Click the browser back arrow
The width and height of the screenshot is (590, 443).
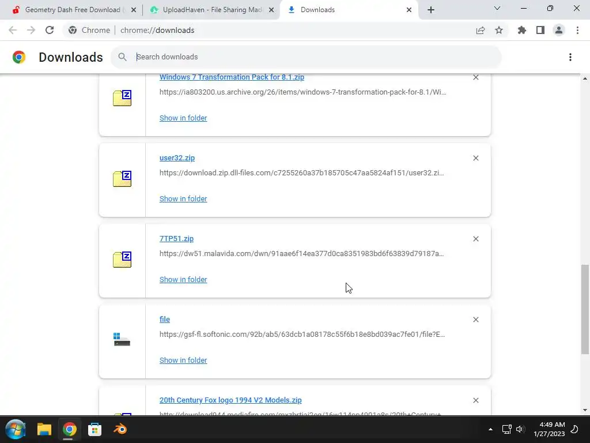13,30
